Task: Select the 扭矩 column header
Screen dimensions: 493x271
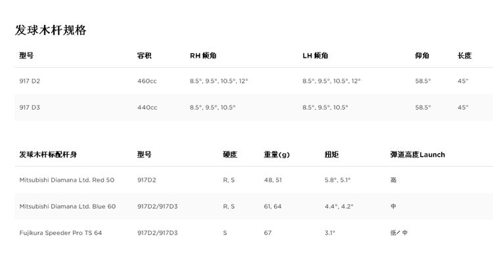Action: pyautogui.click(x=331, y=154)
